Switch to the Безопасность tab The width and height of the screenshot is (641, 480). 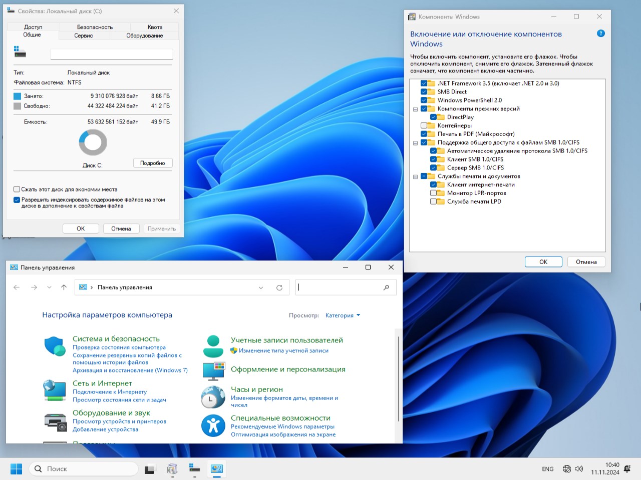point(95,27)
